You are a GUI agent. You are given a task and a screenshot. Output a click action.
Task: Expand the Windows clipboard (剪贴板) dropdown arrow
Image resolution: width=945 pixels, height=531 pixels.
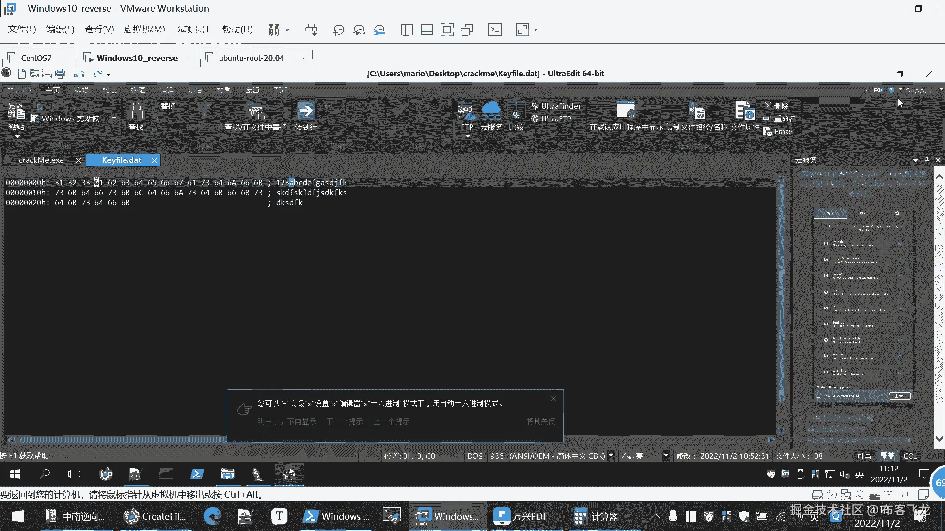tap(114, 118)
